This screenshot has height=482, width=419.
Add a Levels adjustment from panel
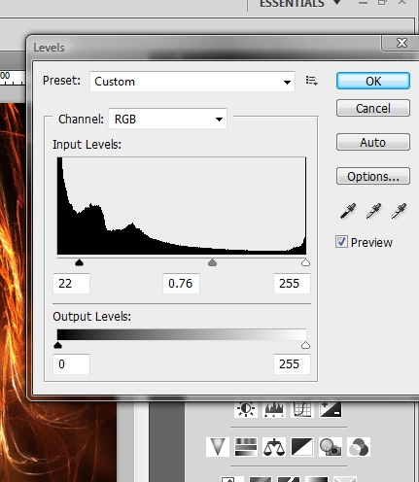click(x=274, y=409)
